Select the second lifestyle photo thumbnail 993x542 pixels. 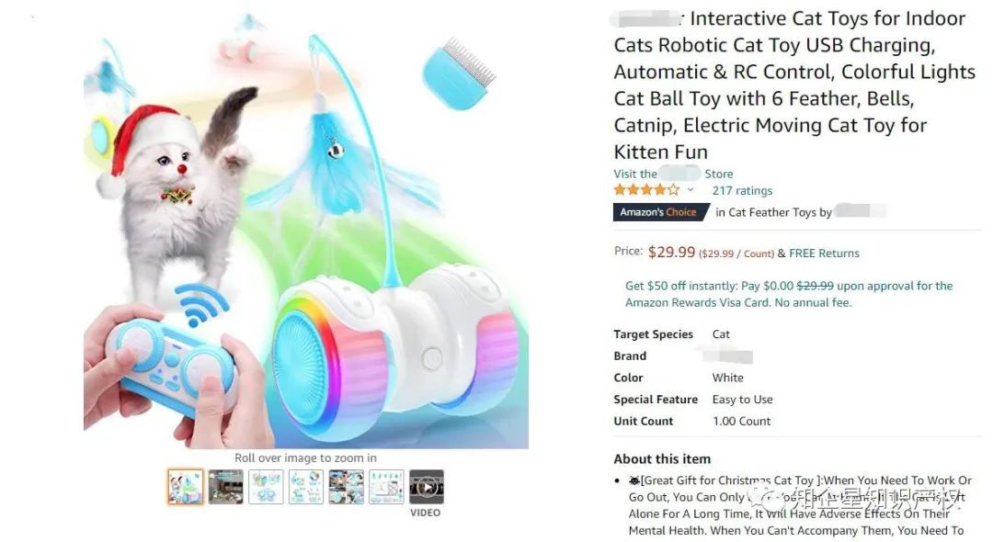(x=226, y=486)
